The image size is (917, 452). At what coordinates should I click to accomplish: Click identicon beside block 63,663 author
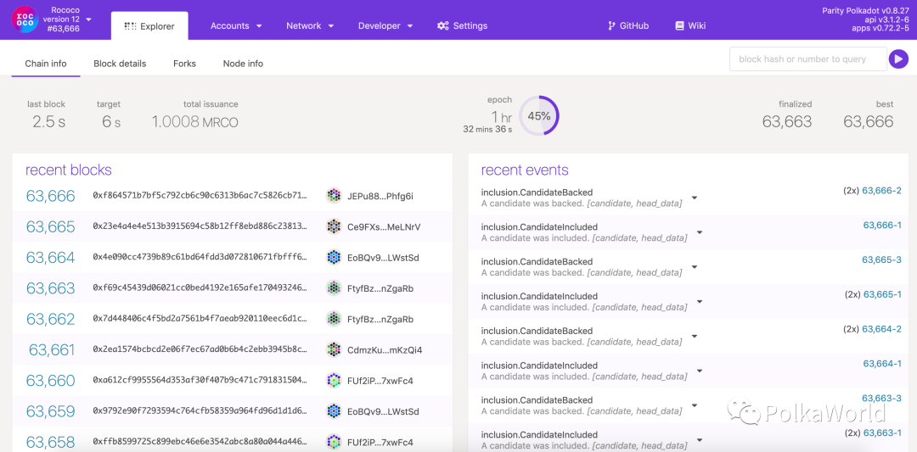pyautogui.click(x=334, y=287)
